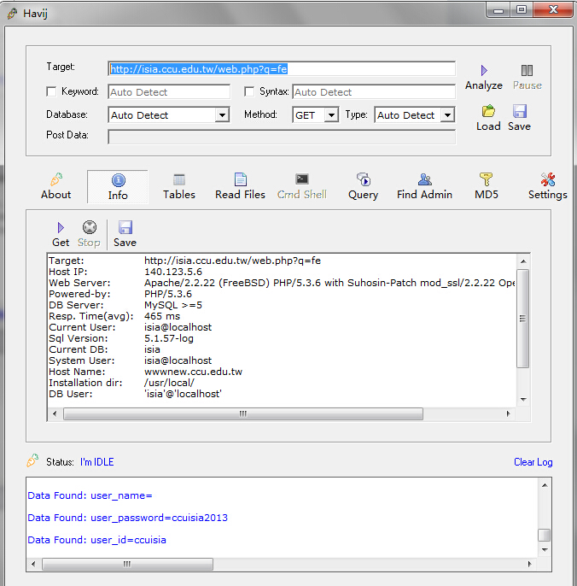Image resolution: width=577 pixels, height=586 pixels.
Task: Select log line user_id=ccuisia
Action: 96,540
